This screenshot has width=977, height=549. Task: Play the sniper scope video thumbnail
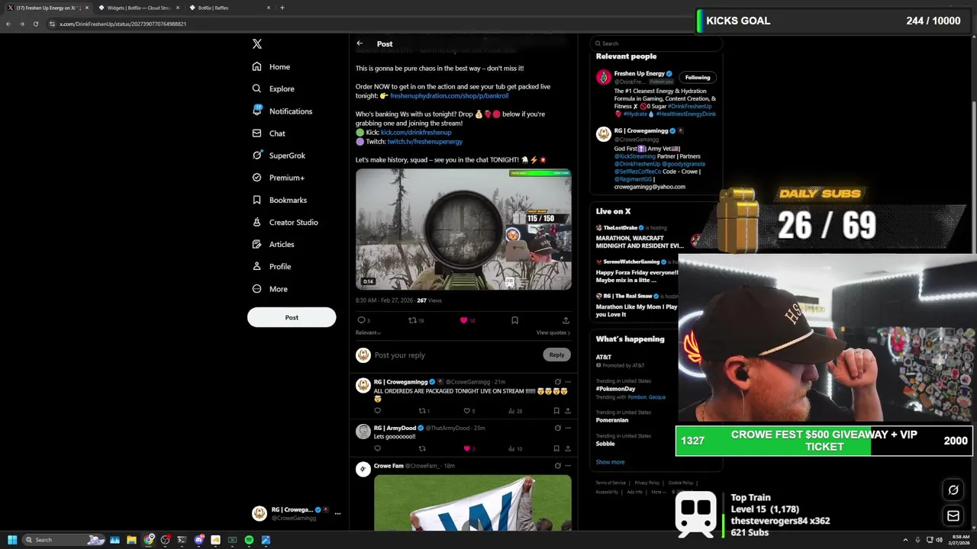463,229
